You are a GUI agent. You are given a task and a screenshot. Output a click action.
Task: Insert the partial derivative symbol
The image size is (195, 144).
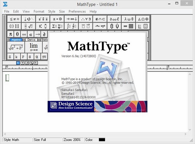coord(44,34)
